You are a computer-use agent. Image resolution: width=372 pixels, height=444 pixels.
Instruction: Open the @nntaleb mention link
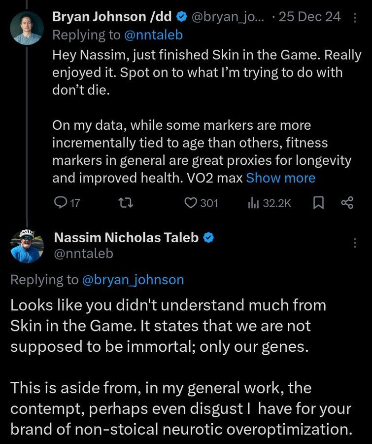tap(153, 35)
